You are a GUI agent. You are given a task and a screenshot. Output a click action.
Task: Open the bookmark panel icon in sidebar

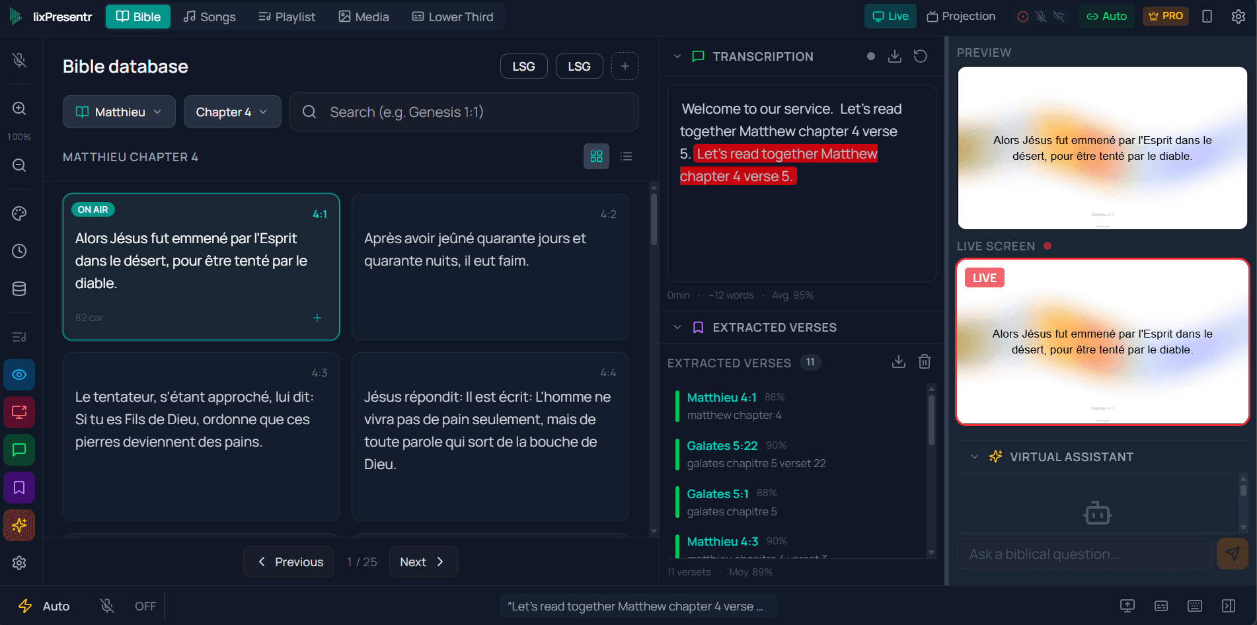point(19,488)
